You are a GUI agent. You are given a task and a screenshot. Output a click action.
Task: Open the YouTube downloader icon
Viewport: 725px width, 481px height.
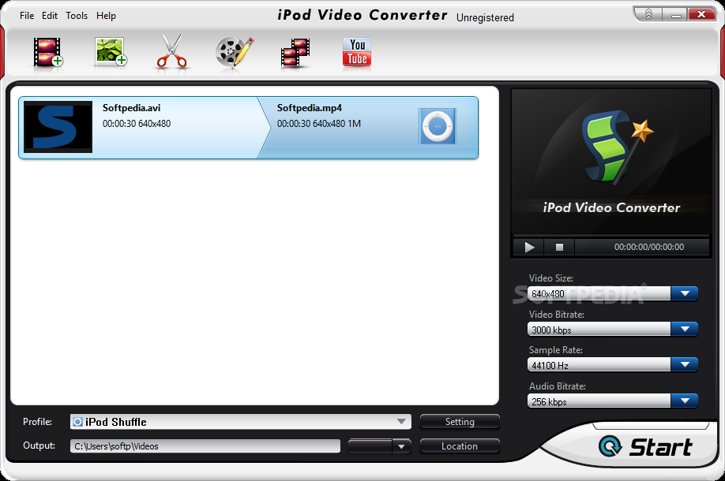(357, 52)
